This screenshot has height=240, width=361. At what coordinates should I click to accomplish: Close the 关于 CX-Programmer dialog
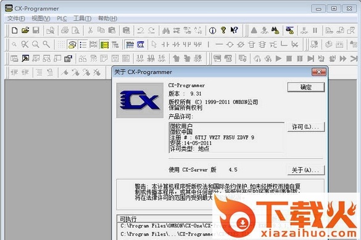[319, 72]
